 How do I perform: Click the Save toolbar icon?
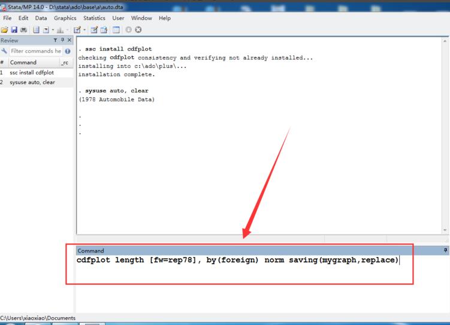[14, 29]
